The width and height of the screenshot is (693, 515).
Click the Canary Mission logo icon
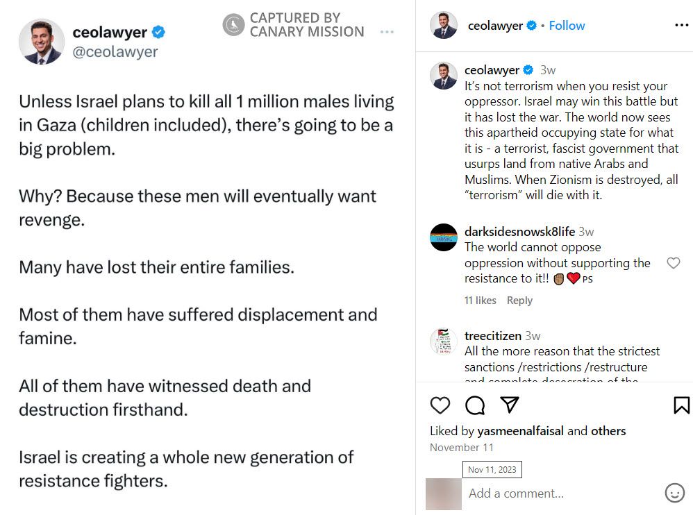pyautogui.click(x=233, y=25)
